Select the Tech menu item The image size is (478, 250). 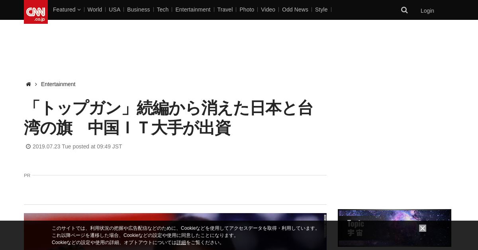[163, 10]
